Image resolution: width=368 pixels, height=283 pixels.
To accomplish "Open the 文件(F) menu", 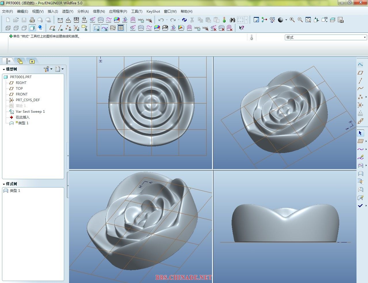I will (7, 12).
